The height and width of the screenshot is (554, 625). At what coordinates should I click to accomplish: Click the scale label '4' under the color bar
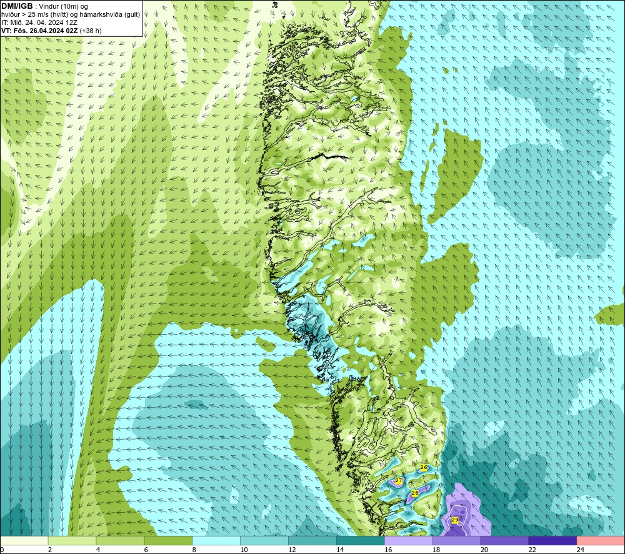[x=98, y=550]
